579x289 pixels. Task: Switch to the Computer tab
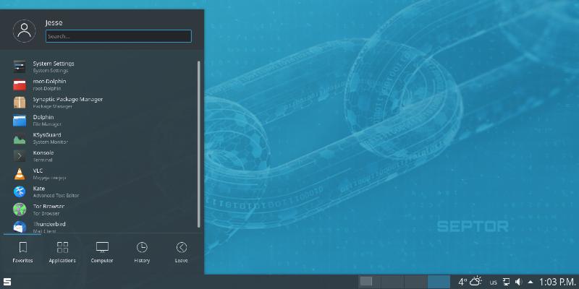(x=102, y=252)
